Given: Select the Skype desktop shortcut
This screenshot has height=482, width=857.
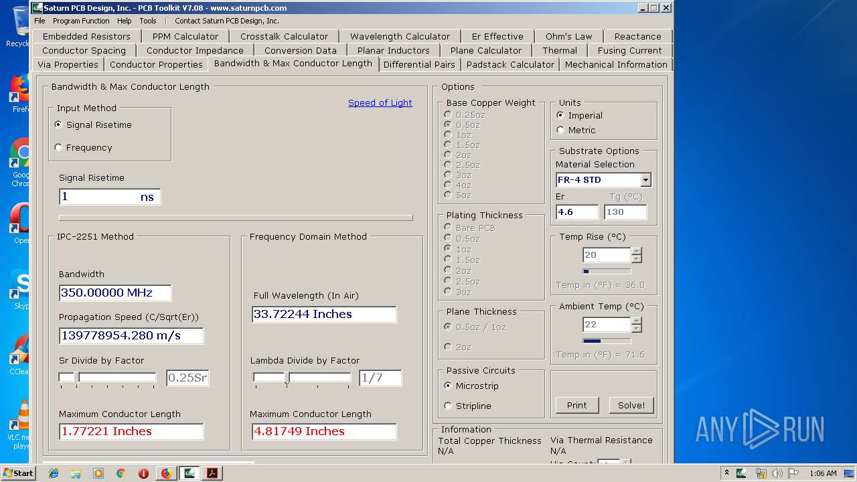Looking at the screenshot, I should 20,290.
